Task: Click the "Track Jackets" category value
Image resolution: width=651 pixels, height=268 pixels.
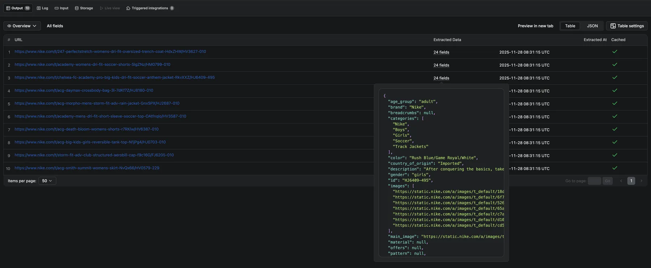Action: pyautogui.click(x=410, y=147)
